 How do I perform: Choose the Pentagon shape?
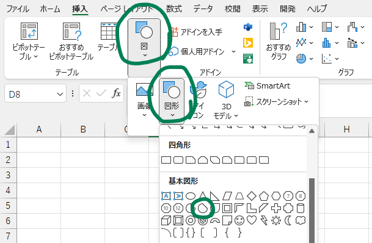tap(264, 196)
